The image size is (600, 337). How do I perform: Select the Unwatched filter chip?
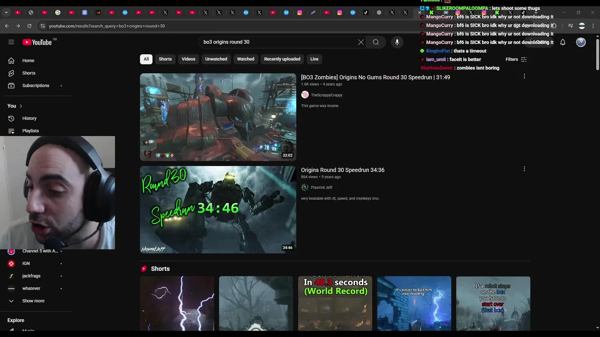216,59
